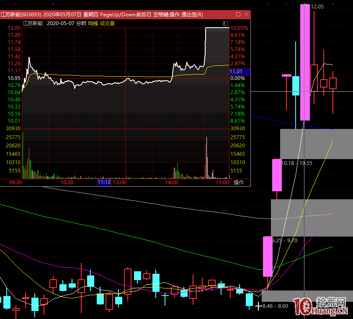This screenshot has height=319, width=353.
Task: Open the 10Huang.CN watermark logo
Action: point(321,306)
